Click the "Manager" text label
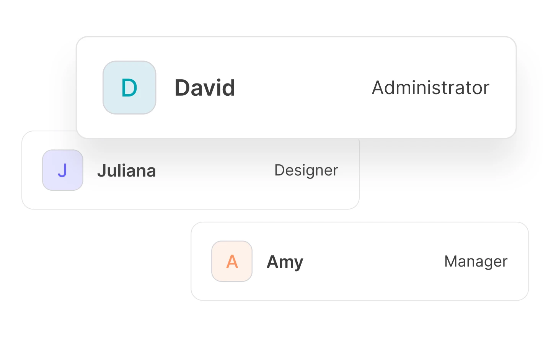The height and width of the screenshot is (337, 551). [476, 262]
